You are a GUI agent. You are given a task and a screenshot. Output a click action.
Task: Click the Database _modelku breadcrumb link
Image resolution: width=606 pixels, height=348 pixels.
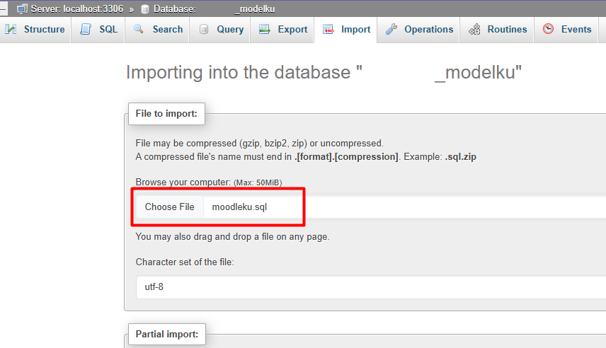tap(214, 9)
